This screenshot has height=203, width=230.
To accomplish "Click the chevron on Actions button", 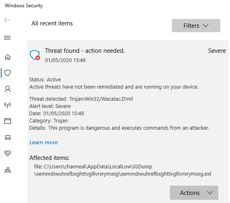I will coord(210,193).
